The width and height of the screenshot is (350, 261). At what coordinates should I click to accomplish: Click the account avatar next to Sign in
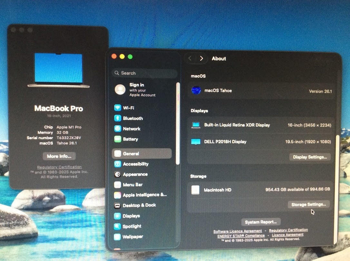coord(120,89)
